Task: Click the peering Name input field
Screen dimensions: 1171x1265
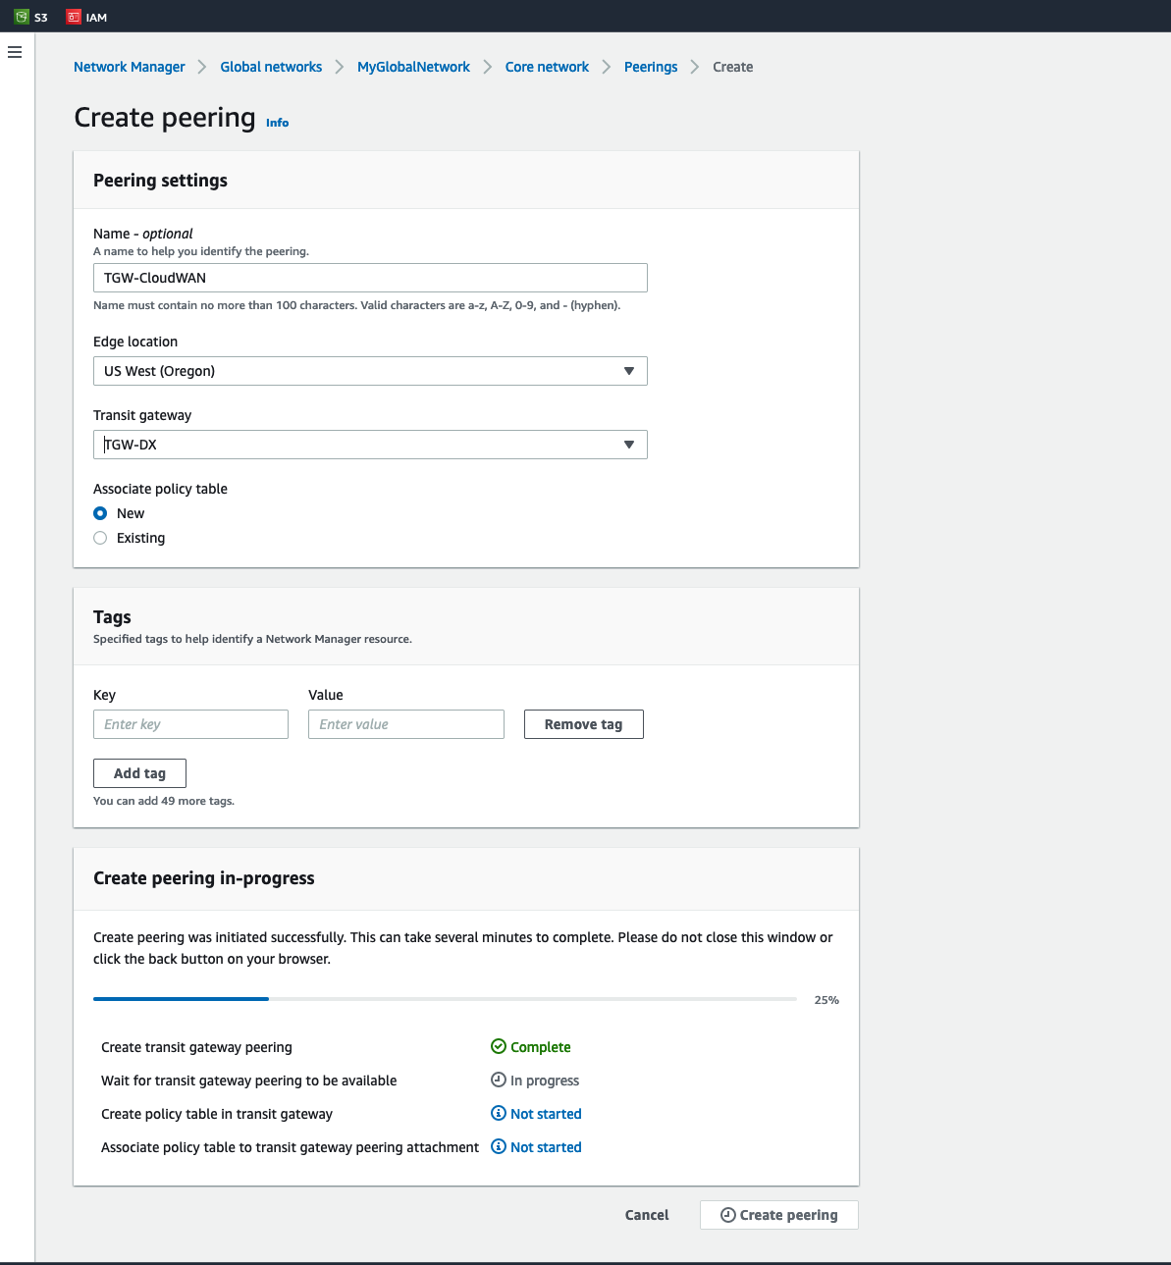Action: (370, 278)
